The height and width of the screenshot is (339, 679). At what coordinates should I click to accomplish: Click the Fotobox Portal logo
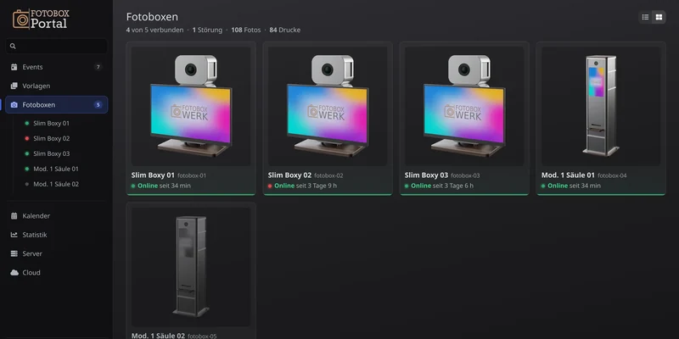[41, 19]
